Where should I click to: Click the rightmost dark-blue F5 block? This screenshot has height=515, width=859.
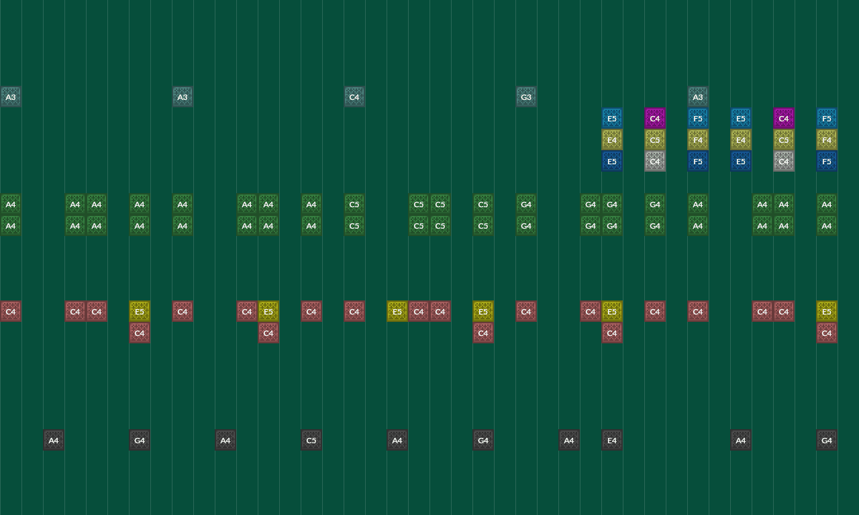[x=827, y=161]
